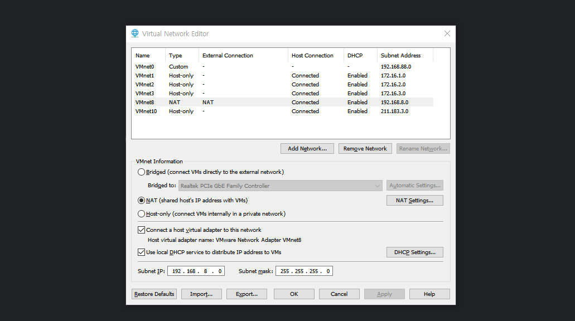Select the VMnet10 network row
Image resolution: width=575 pixels, height=321 pixels.
(282, 111)
